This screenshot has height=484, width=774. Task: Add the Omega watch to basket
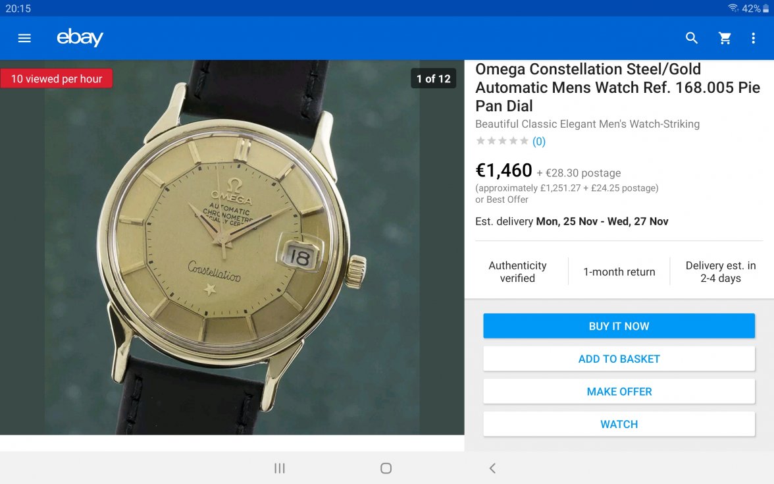(x=619, y=358)
